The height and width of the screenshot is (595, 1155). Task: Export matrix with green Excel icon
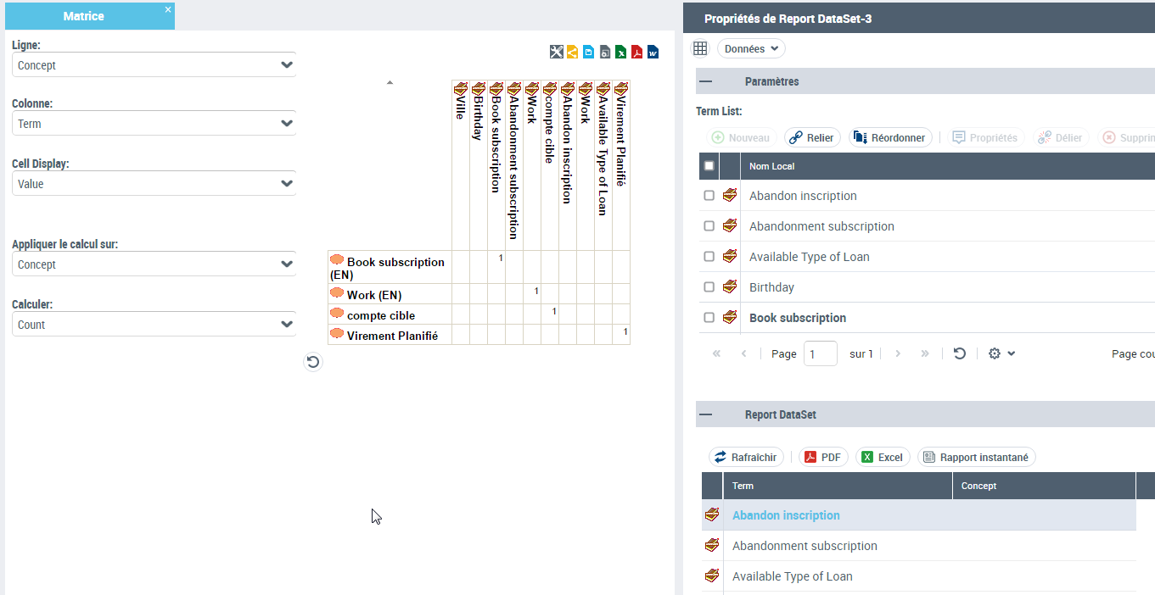[x=621, y=53]
